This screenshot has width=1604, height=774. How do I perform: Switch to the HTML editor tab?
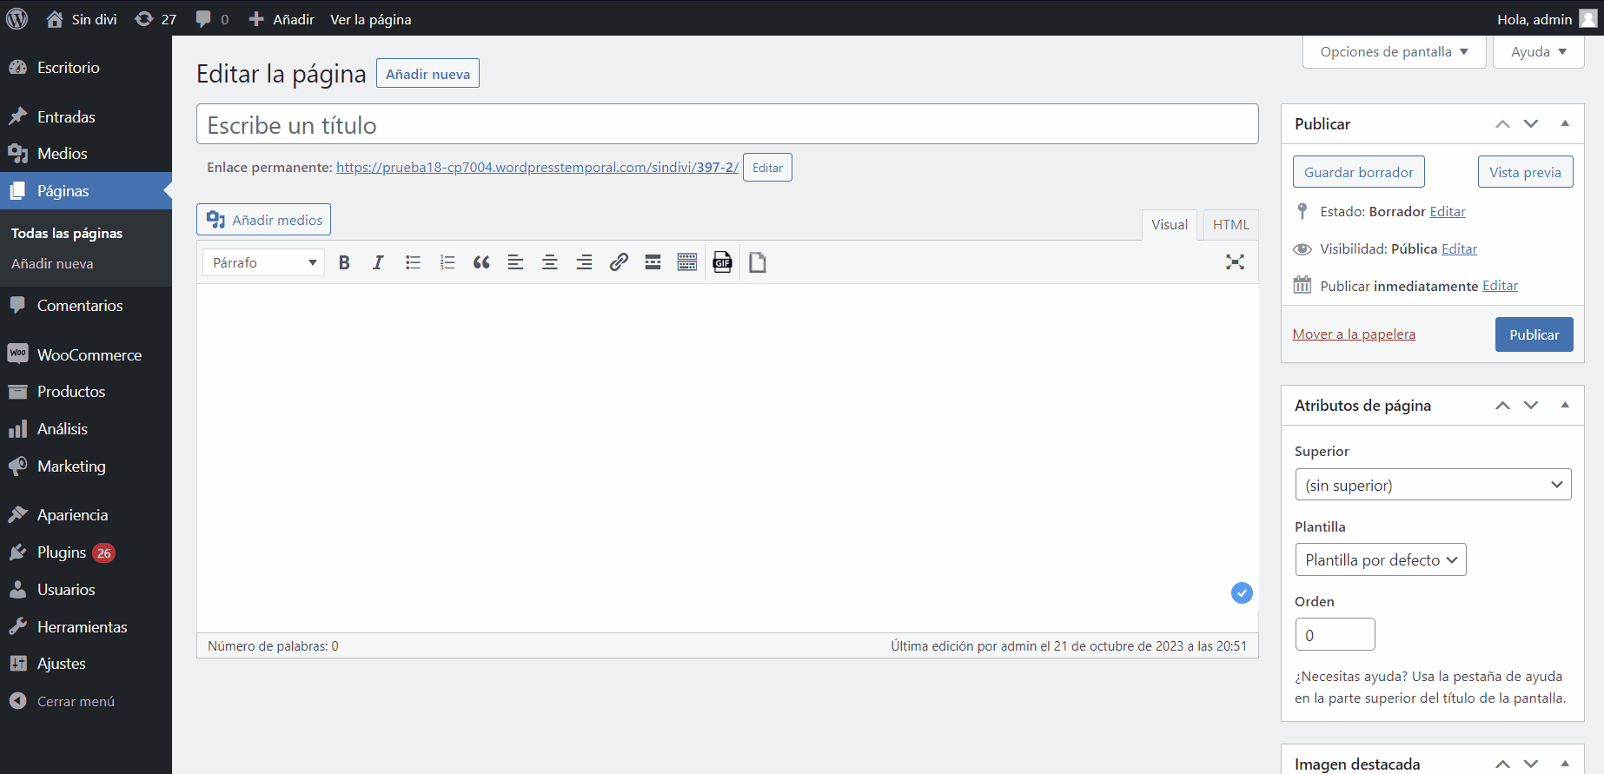pos(1230,224)
